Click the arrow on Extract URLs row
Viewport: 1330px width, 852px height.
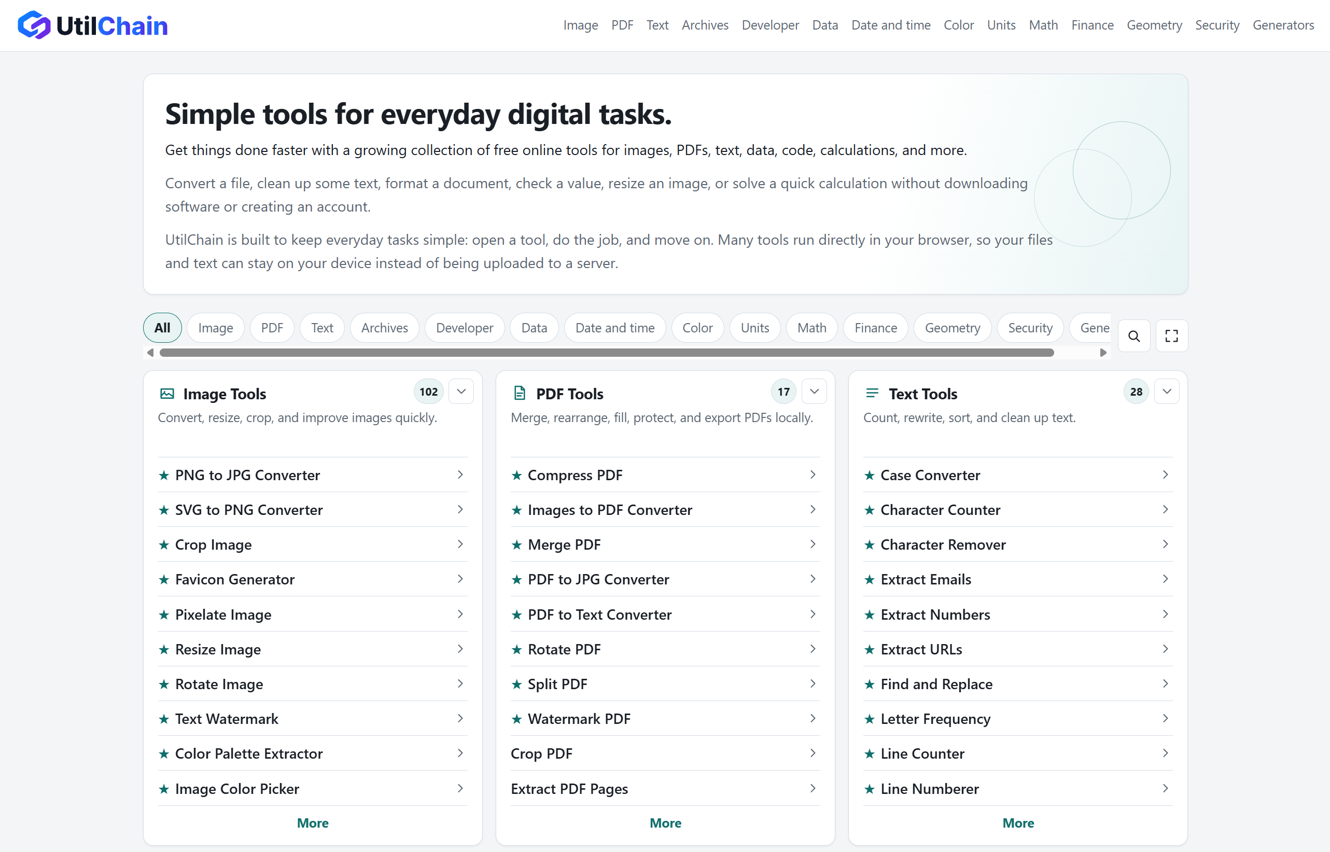(1166, 649)
